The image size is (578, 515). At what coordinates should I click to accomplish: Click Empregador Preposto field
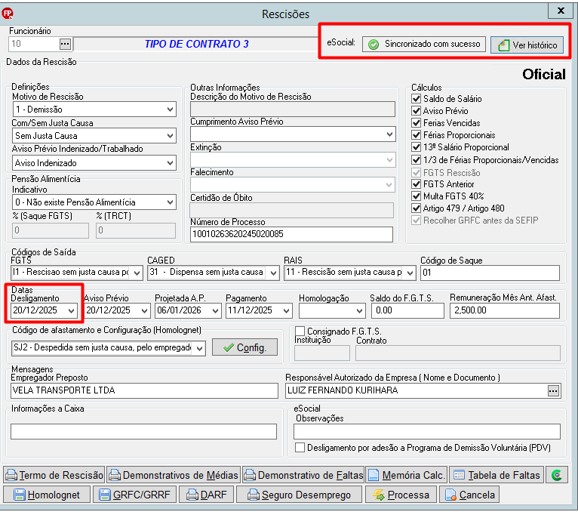[x=144, y=390]
